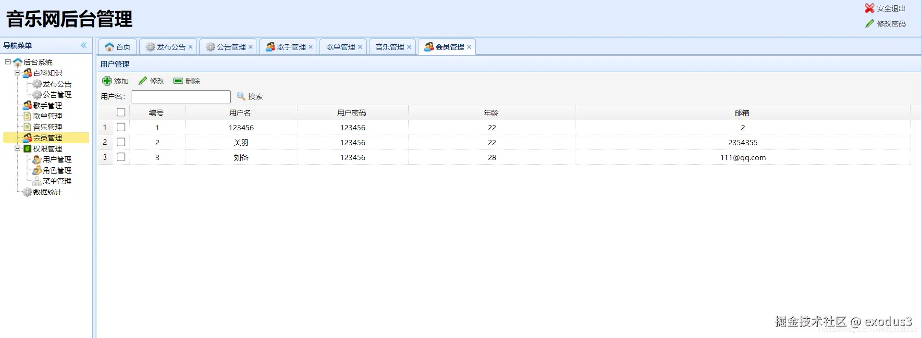
Task: Click the email cell 111@qq.com
Action: point(743,157)
